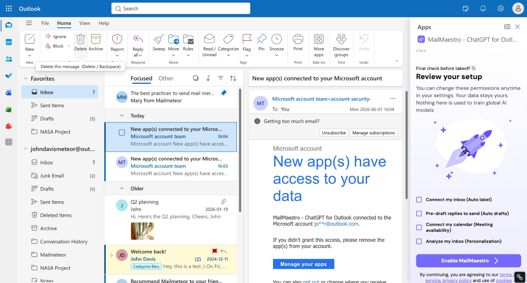Click the Delete trash icon in ribbon

[x=80, y=39]
